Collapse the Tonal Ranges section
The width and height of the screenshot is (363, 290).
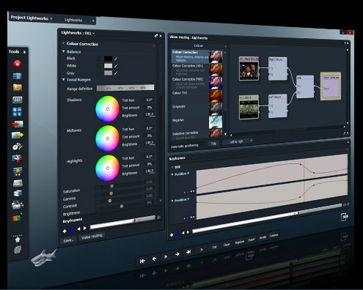pyautogui.click(x=64, y=79)
